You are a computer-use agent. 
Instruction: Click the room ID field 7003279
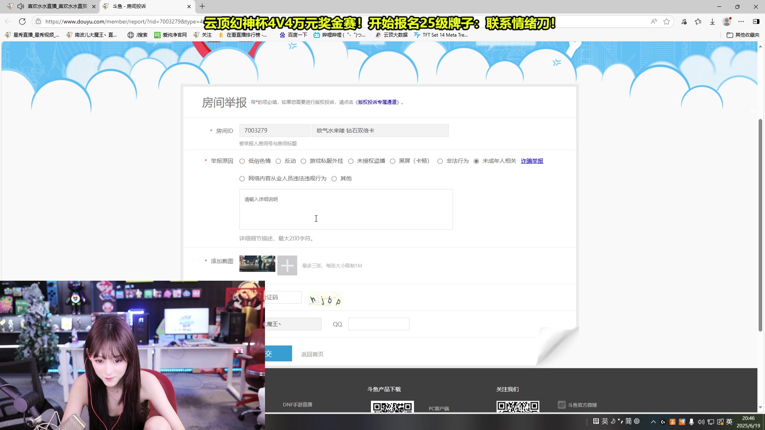275,131
